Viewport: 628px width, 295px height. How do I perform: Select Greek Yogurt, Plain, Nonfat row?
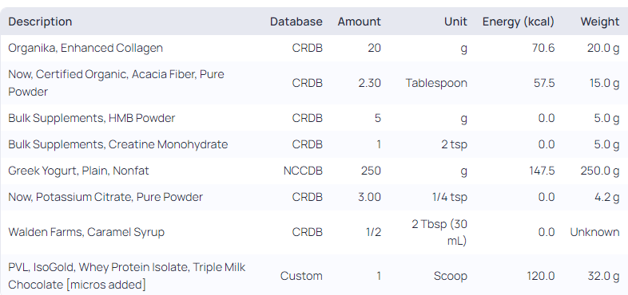click(x=314, y=171)
